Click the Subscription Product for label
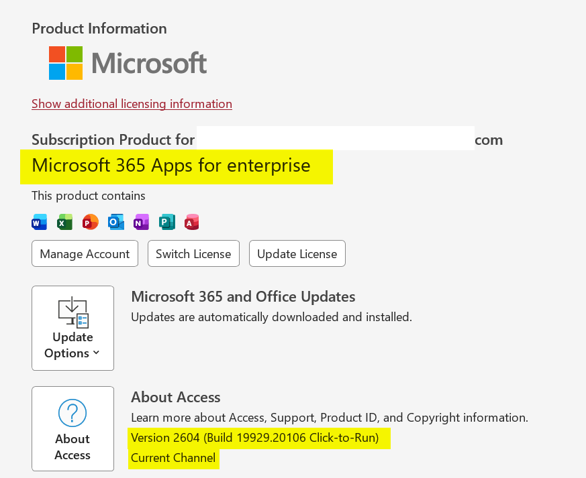 point(113,140)
